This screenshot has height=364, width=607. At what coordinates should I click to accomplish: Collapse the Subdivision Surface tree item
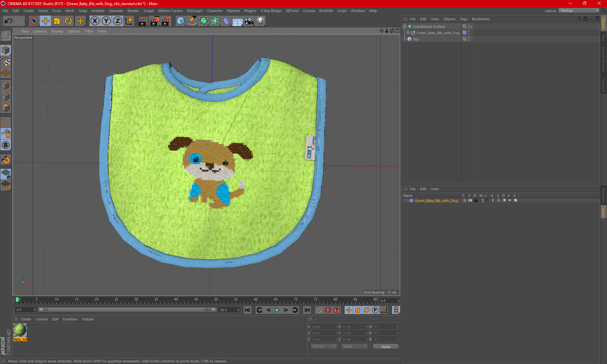click(x=404, y=27)
